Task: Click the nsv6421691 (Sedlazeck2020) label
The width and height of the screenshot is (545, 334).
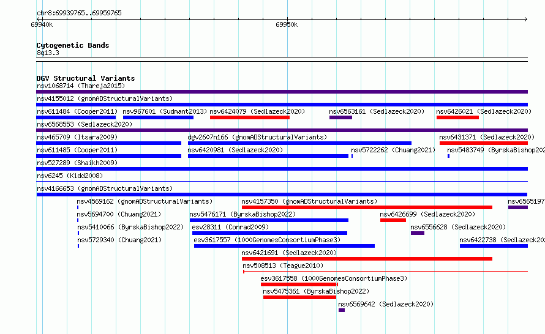Action: pos(289,253)
